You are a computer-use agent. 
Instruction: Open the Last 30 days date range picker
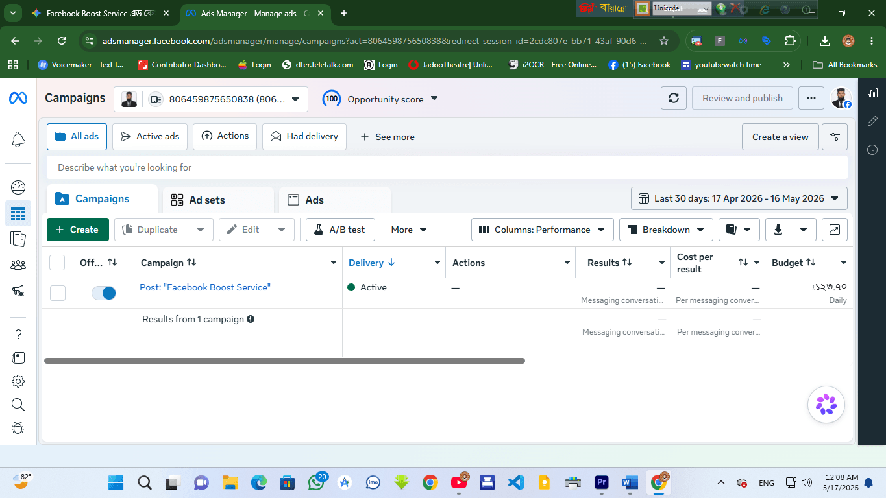click(739, 198)
